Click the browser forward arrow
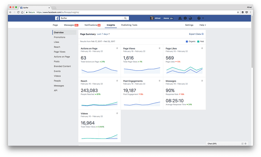Viewport: 261px width, 157px height. (14, 12)
